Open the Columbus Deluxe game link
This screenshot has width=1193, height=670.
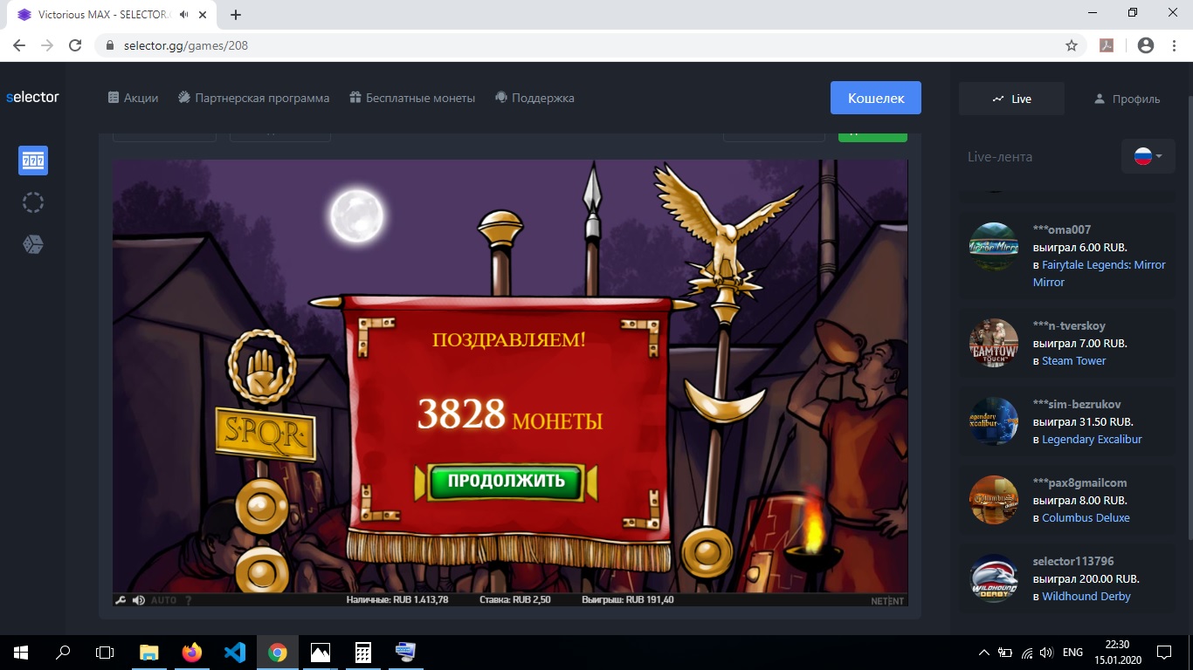(x=1086, y=517)
